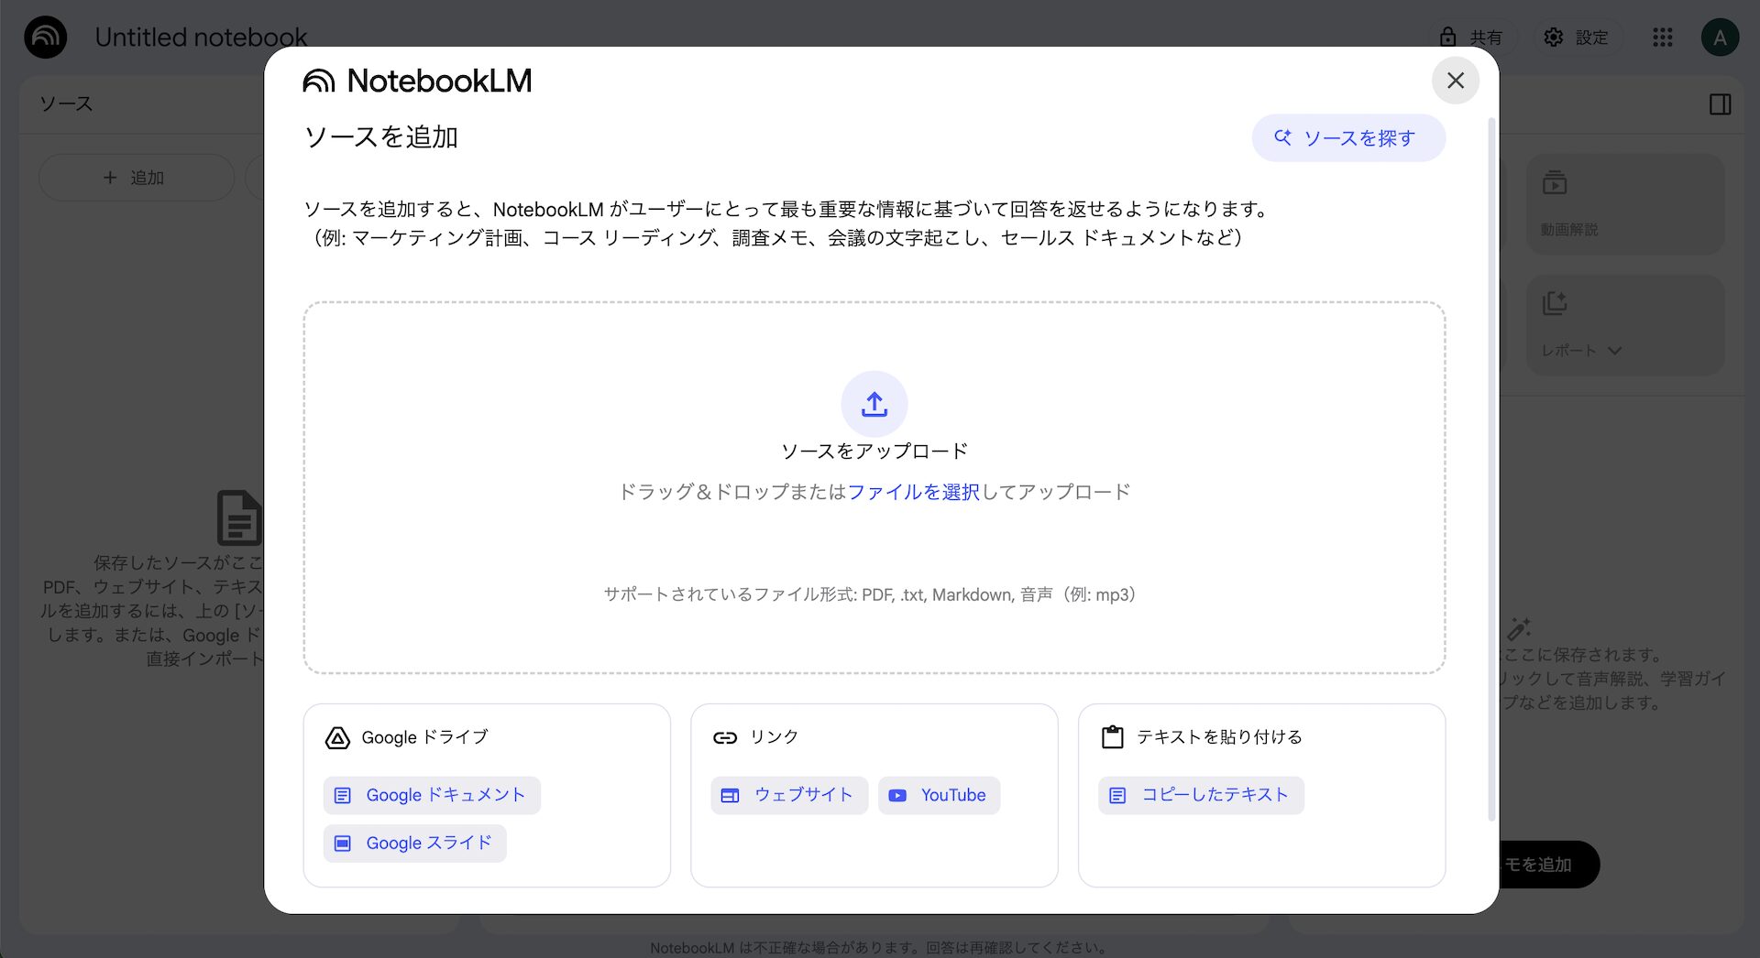
Task: Select コピーしたテキスト paste option
Action: 1201,795
